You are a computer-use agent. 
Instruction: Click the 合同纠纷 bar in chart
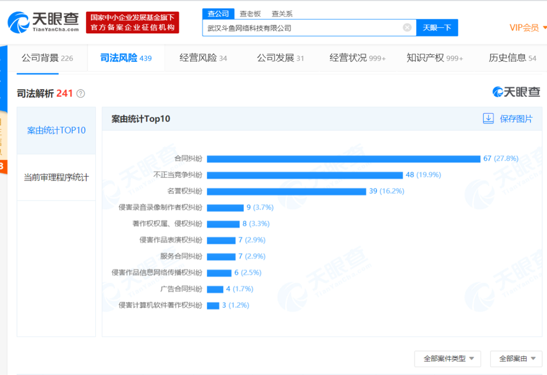(x=343, y=159)
